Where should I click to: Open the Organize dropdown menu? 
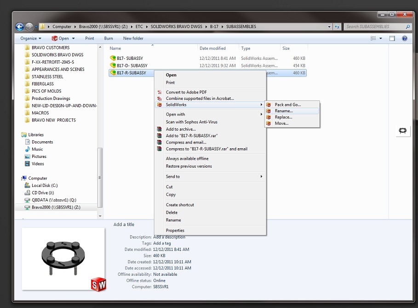[x=31, y=38]
